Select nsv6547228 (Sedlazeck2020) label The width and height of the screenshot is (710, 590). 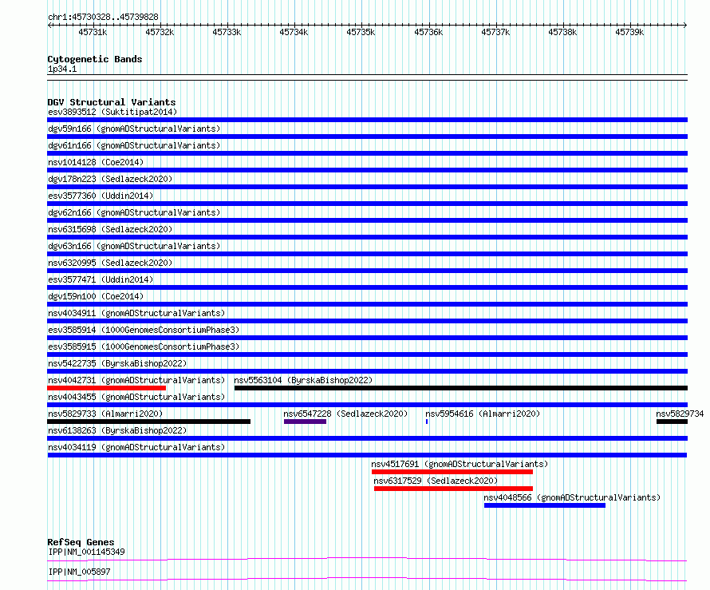point(345,414)
